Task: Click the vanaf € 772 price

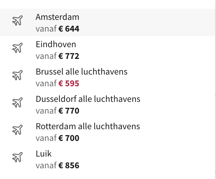Action: [x=58, y=56]
